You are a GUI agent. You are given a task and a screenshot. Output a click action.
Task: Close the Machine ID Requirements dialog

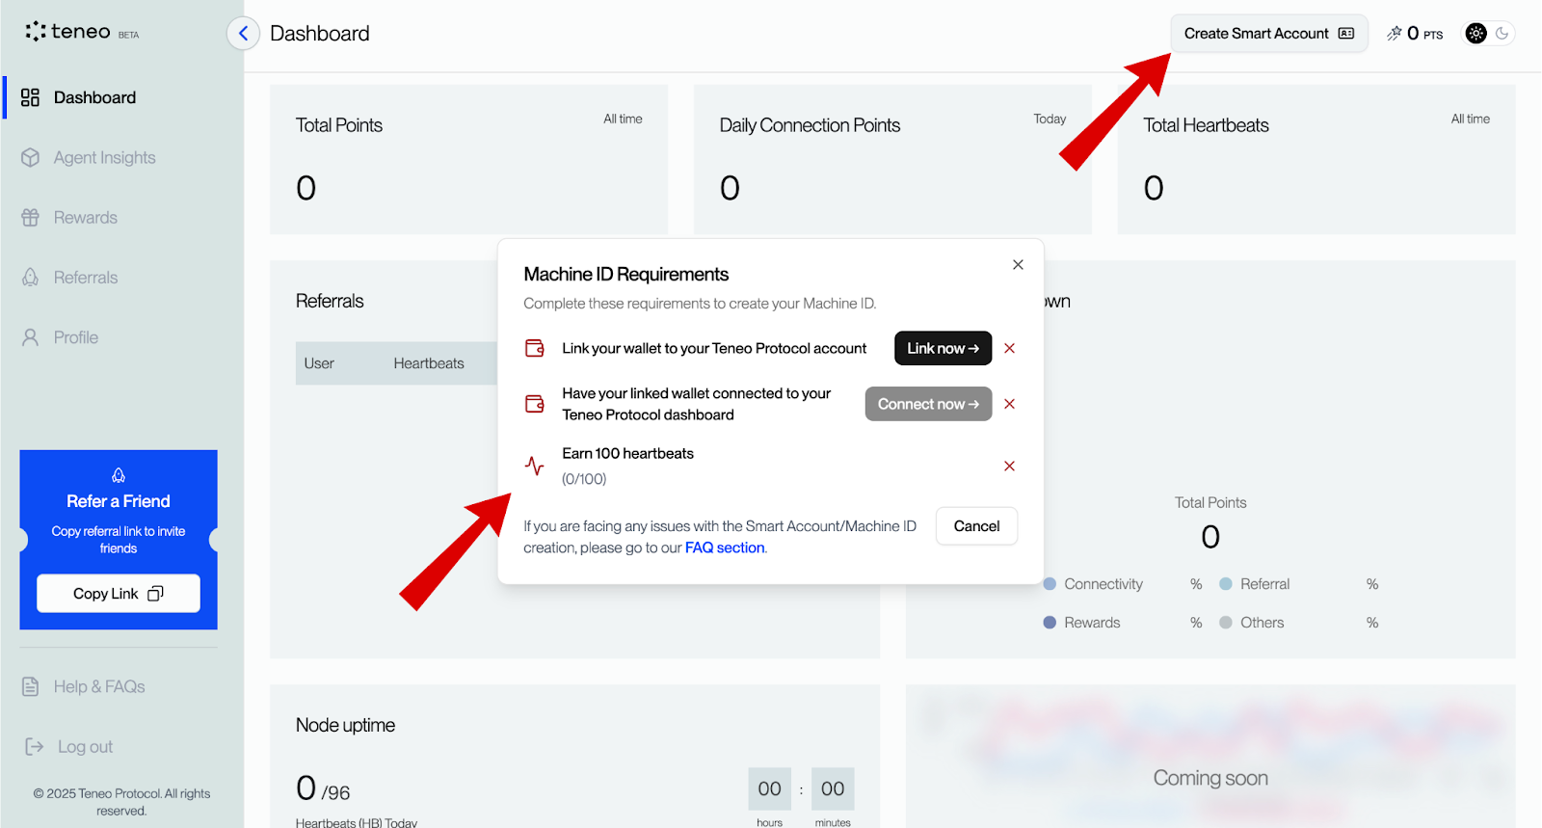coord(1018,264)
